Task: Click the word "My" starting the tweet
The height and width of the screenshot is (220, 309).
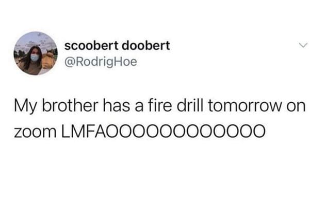Action: click(26, 107)
